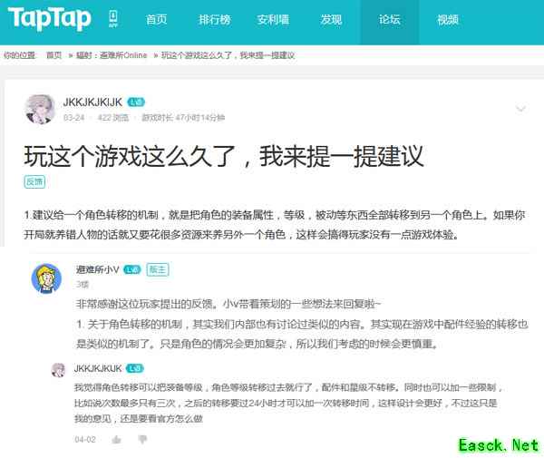
Task: Open the mobile APP download icon
Action: 112,20
